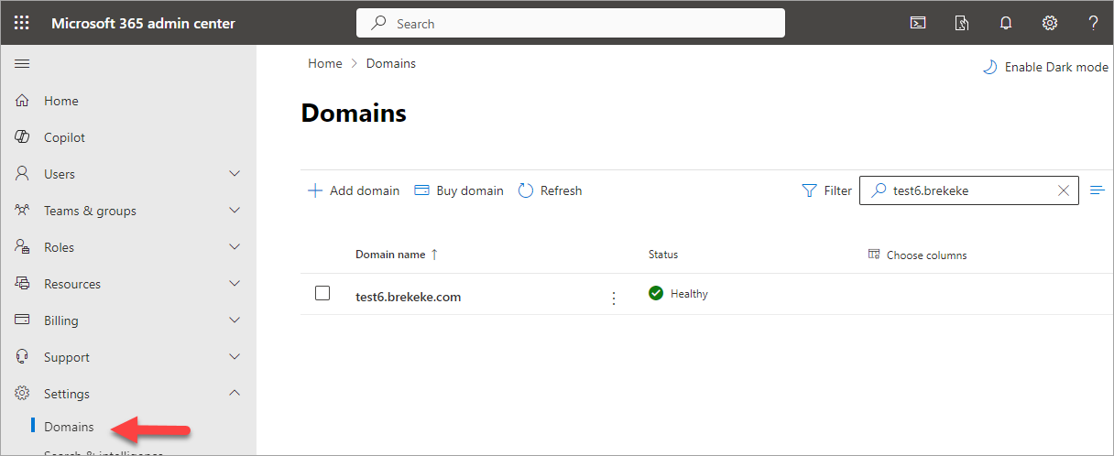Image resolution: width=1114 pixels, height=456 pixels.
Task: Click Microsoft 365 admin center title
Action: point(143,23)
